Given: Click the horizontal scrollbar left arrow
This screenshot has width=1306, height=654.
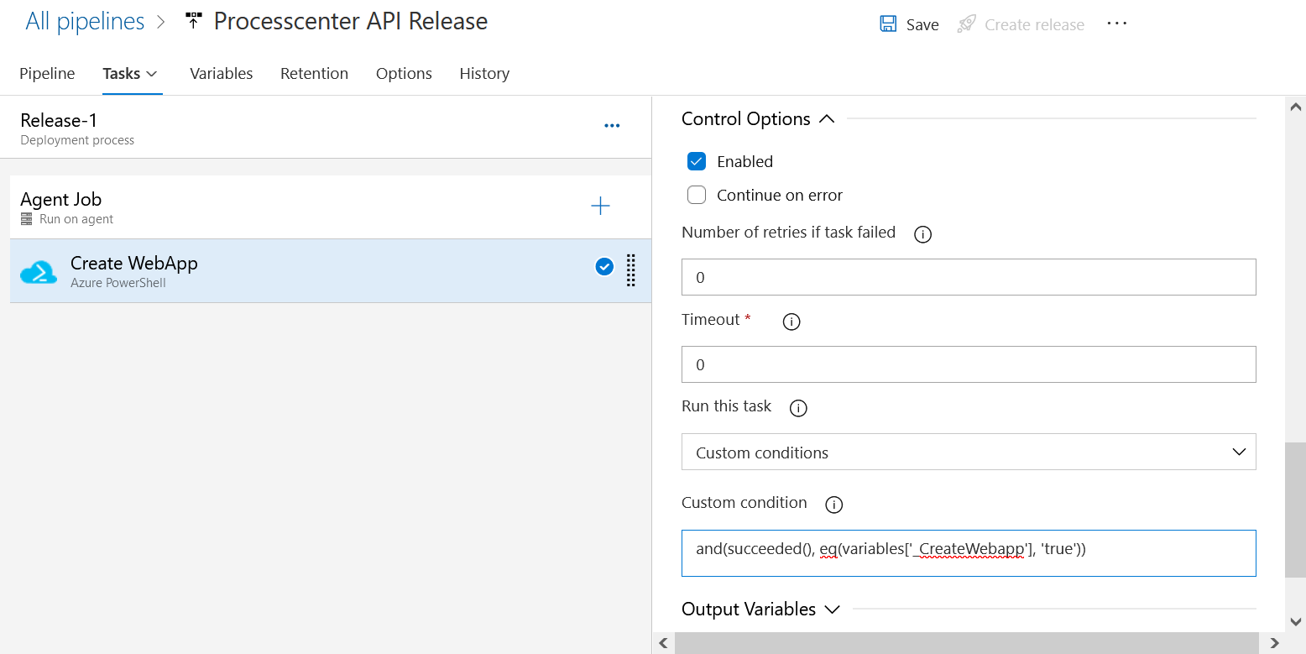Looking at the screenshot, I should tap(663, 643).
